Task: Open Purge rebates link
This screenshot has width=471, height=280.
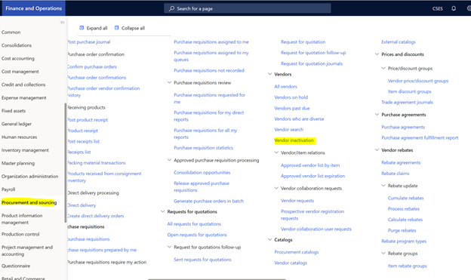Action: (402, 230)
